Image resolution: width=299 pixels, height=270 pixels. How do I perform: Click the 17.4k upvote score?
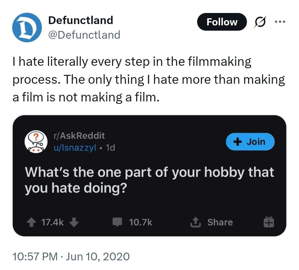click(x=53, y=222)
